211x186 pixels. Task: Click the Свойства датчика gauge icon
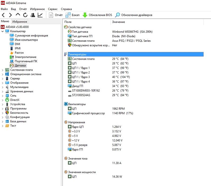point(66,27)
